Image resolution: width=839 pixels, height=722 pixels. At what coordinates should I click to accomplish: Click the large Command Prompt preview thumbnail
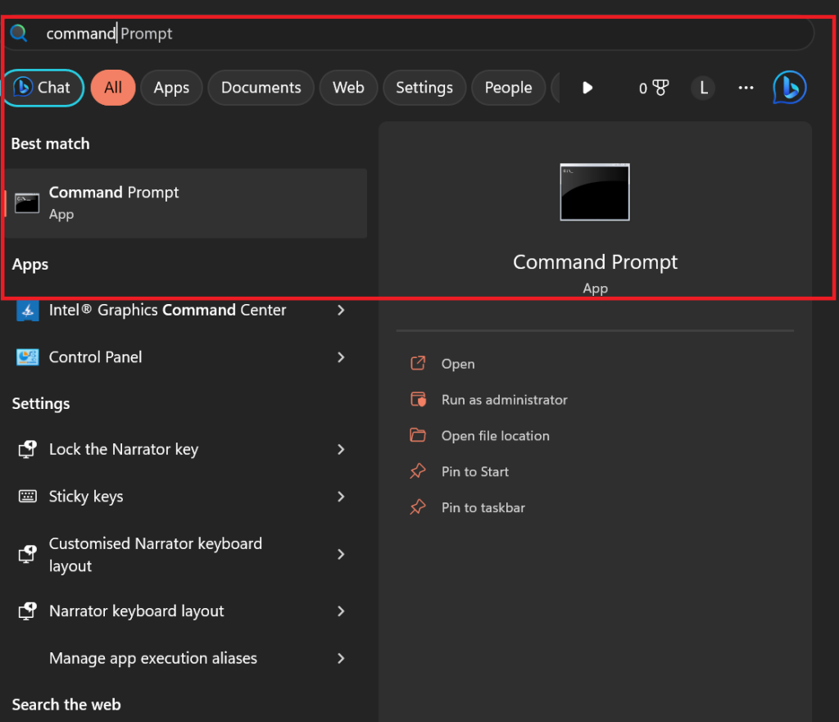pos(595,192)
